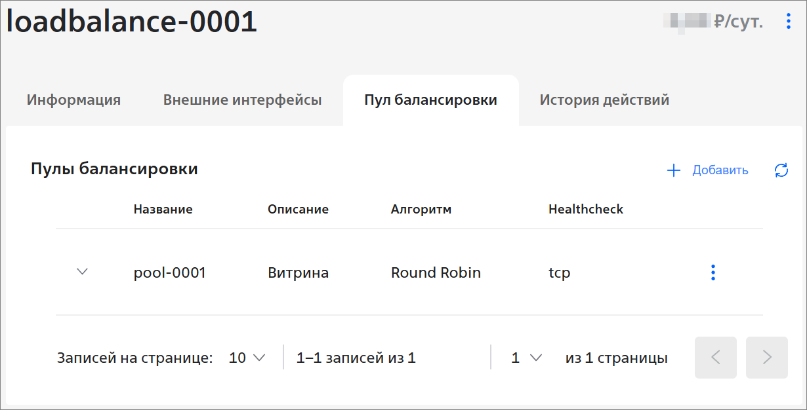Viewport: 807px width, 410px height.
Task: Click the Название column header
Action: tap(163, 210)
